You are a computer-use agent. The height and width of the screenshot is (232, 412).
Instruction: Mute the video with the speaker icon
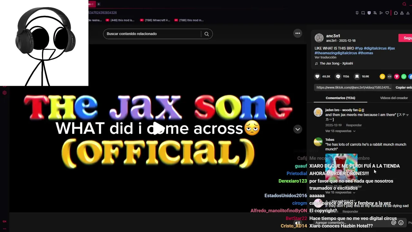[x=298, y=223]
